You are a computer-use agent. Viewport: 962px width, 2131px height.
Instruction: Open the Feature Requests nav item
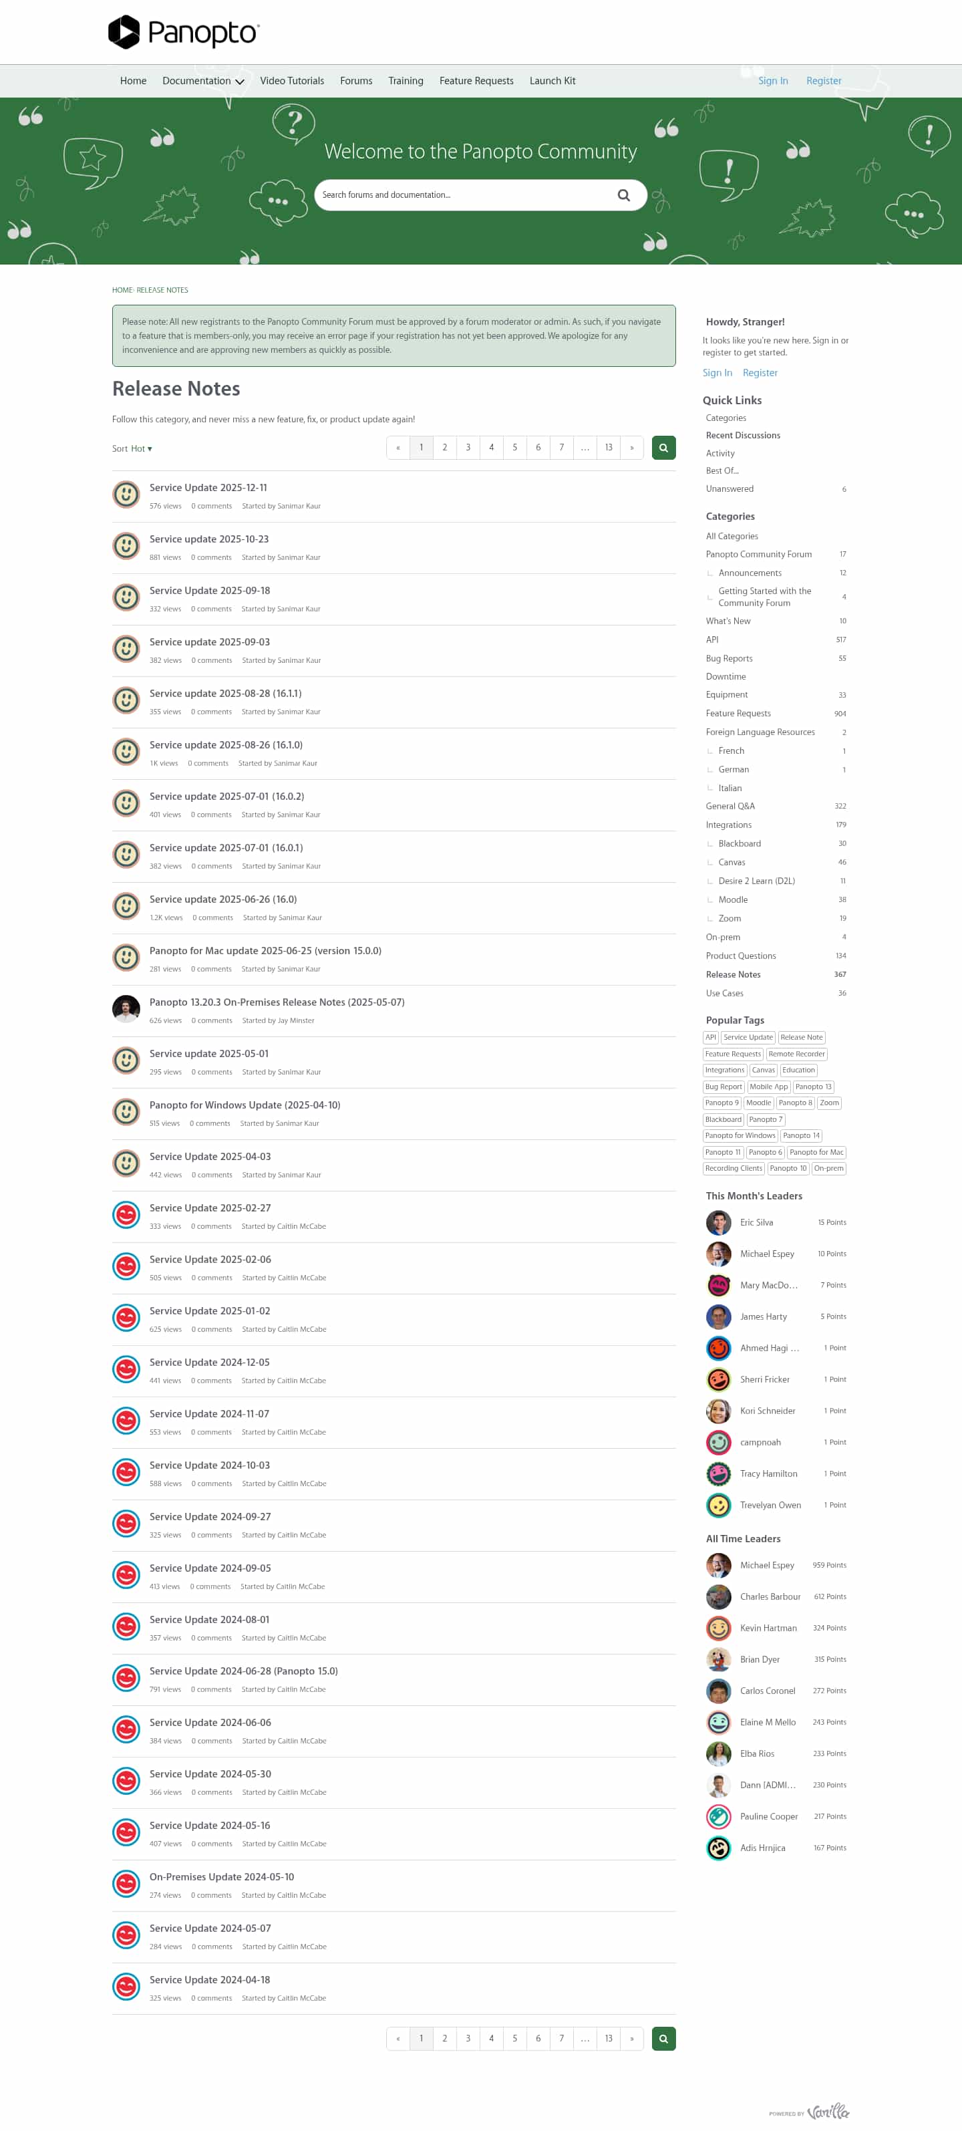(x=476, y=81)
